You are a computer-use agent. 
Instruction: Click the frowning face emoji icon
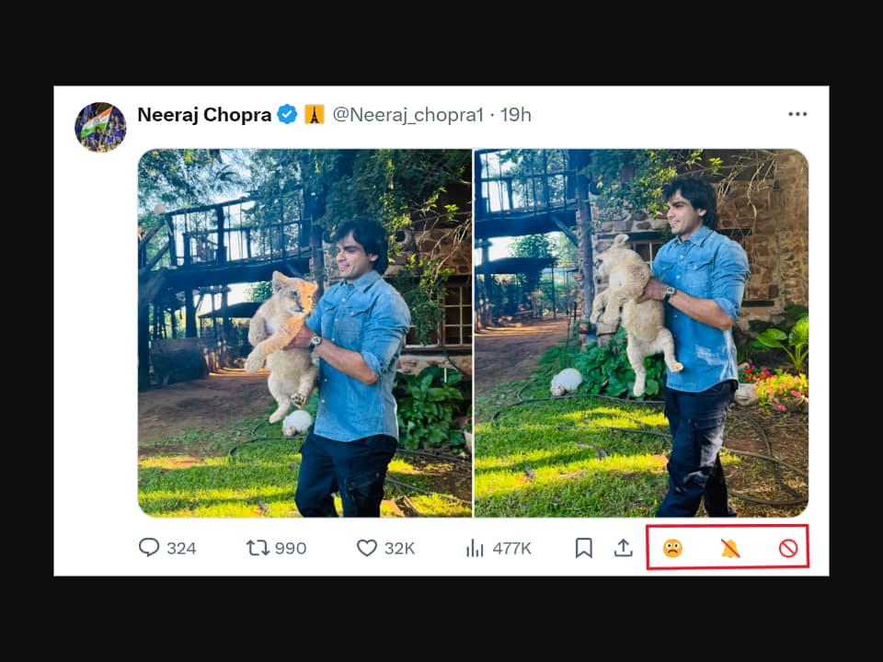pyautogui.click(x=672, y=548)
